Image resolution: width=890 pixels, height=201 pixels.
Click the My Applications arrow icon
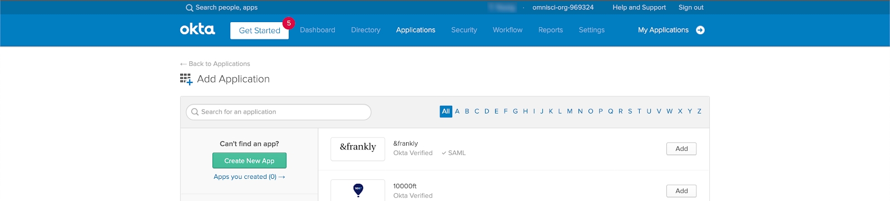point(700,30)
